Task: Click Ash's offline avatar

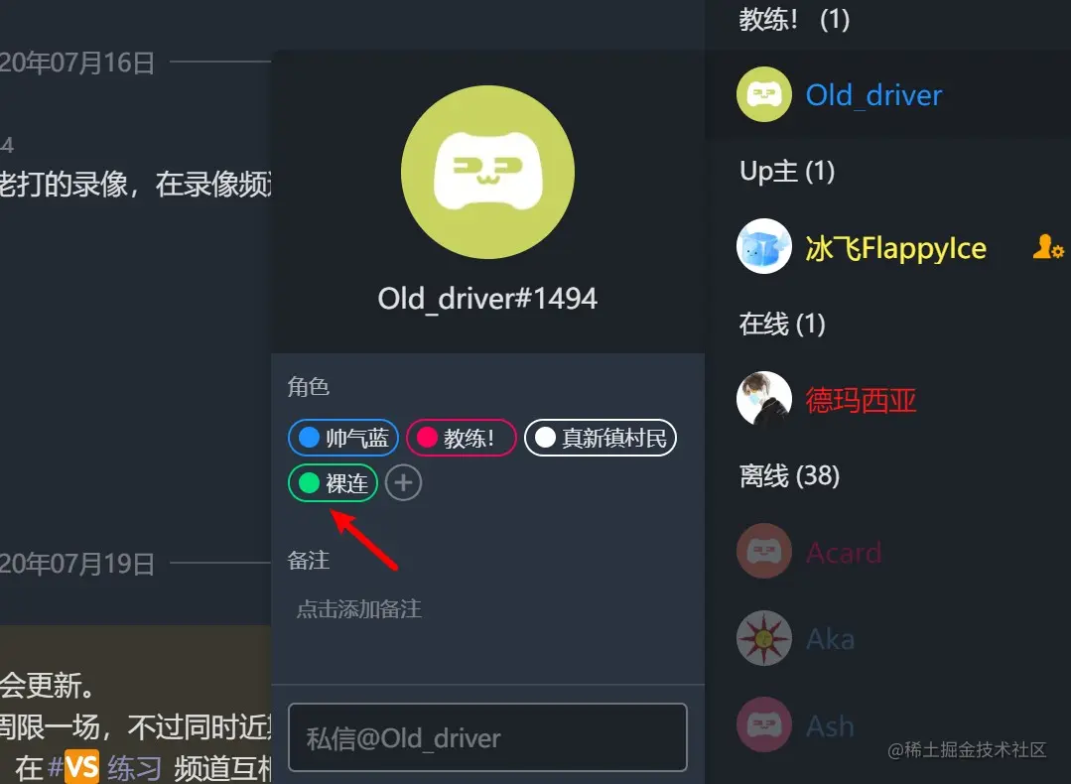Action: (763, 724)
